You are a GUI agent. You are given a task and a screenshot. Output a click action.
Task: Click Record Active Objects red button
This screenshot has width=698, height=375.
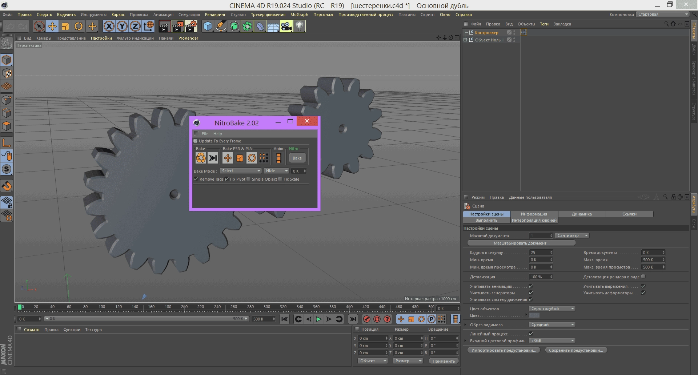point(367,319)
